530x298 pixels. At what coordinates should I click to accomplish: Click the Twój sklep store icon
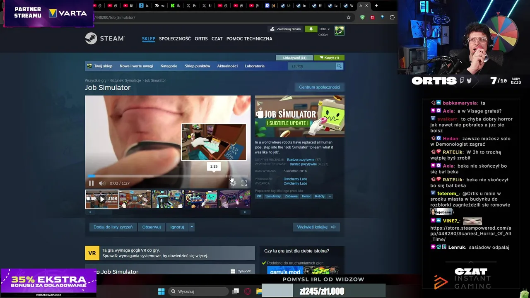coord(89,66)
